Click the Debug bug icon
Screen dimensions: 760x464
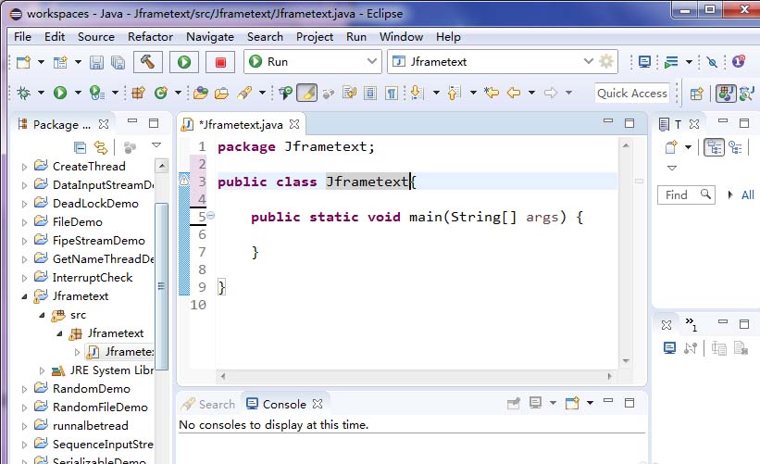[24, 93]
